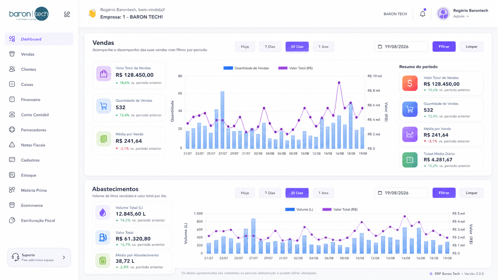Click the Fornecedores globe icon
Image resolution: width=498 pixels, height=280 pixels.
click(12, 129)
